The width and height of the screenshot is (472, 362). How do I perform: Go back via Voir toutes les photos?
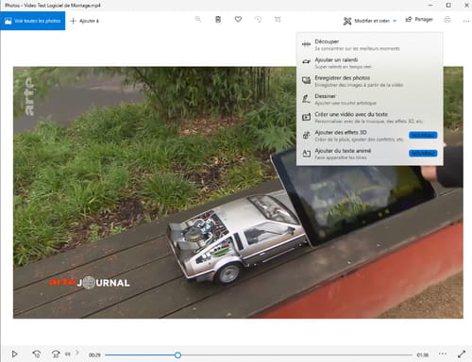coord(33,21)
